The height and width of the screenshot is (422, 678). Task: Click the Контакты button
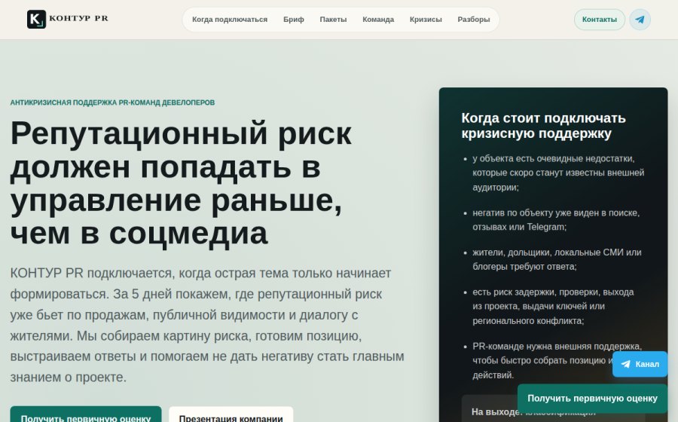click(x=600, y=20)
